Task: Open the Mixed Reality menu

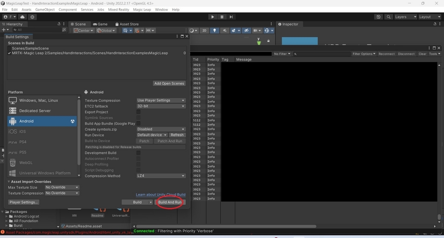Action: point(118,10)
